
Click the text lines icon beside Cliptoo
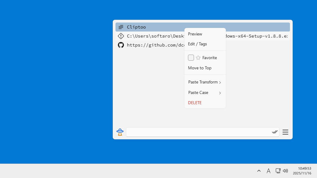[x=121, y=27]
